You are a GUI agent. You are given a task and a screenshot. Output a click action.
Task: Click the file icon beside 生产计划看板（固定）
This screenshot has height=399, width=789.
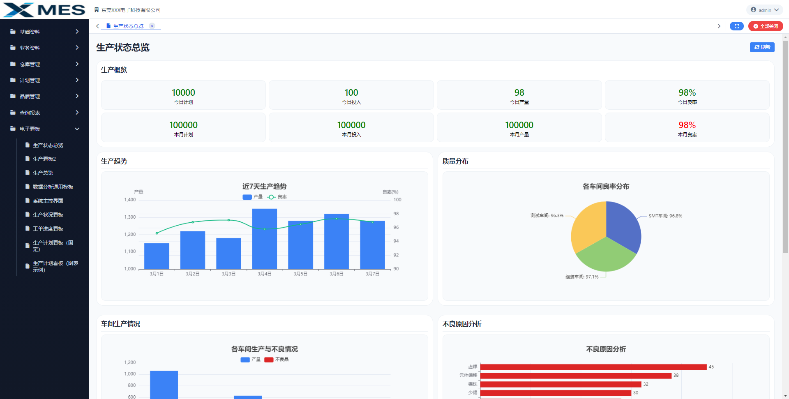tap(28, 246)
